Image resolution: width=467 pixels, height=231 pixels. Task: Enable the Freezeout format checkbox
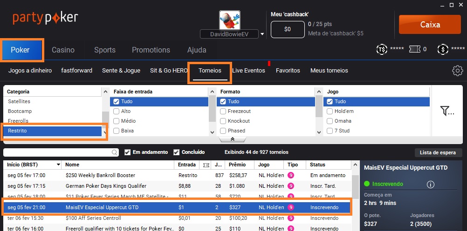pyautogui.click(x=223, y=112)
